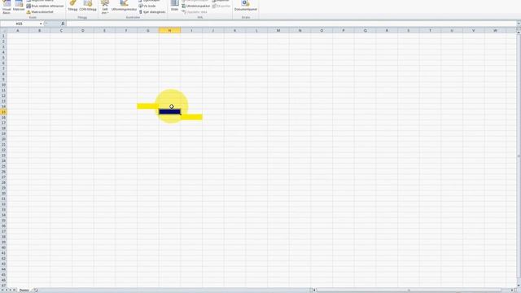Click the horizontal scrollbar thumb
The height and width of the screenshot is (293, 521).
click(x=409, y=291)
